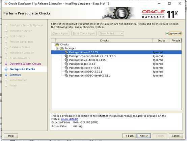Screen dimensions: 187x141
Task: Click the compat-libstdc++-33-3.2.3 package icon
Action: coord(66,56)
